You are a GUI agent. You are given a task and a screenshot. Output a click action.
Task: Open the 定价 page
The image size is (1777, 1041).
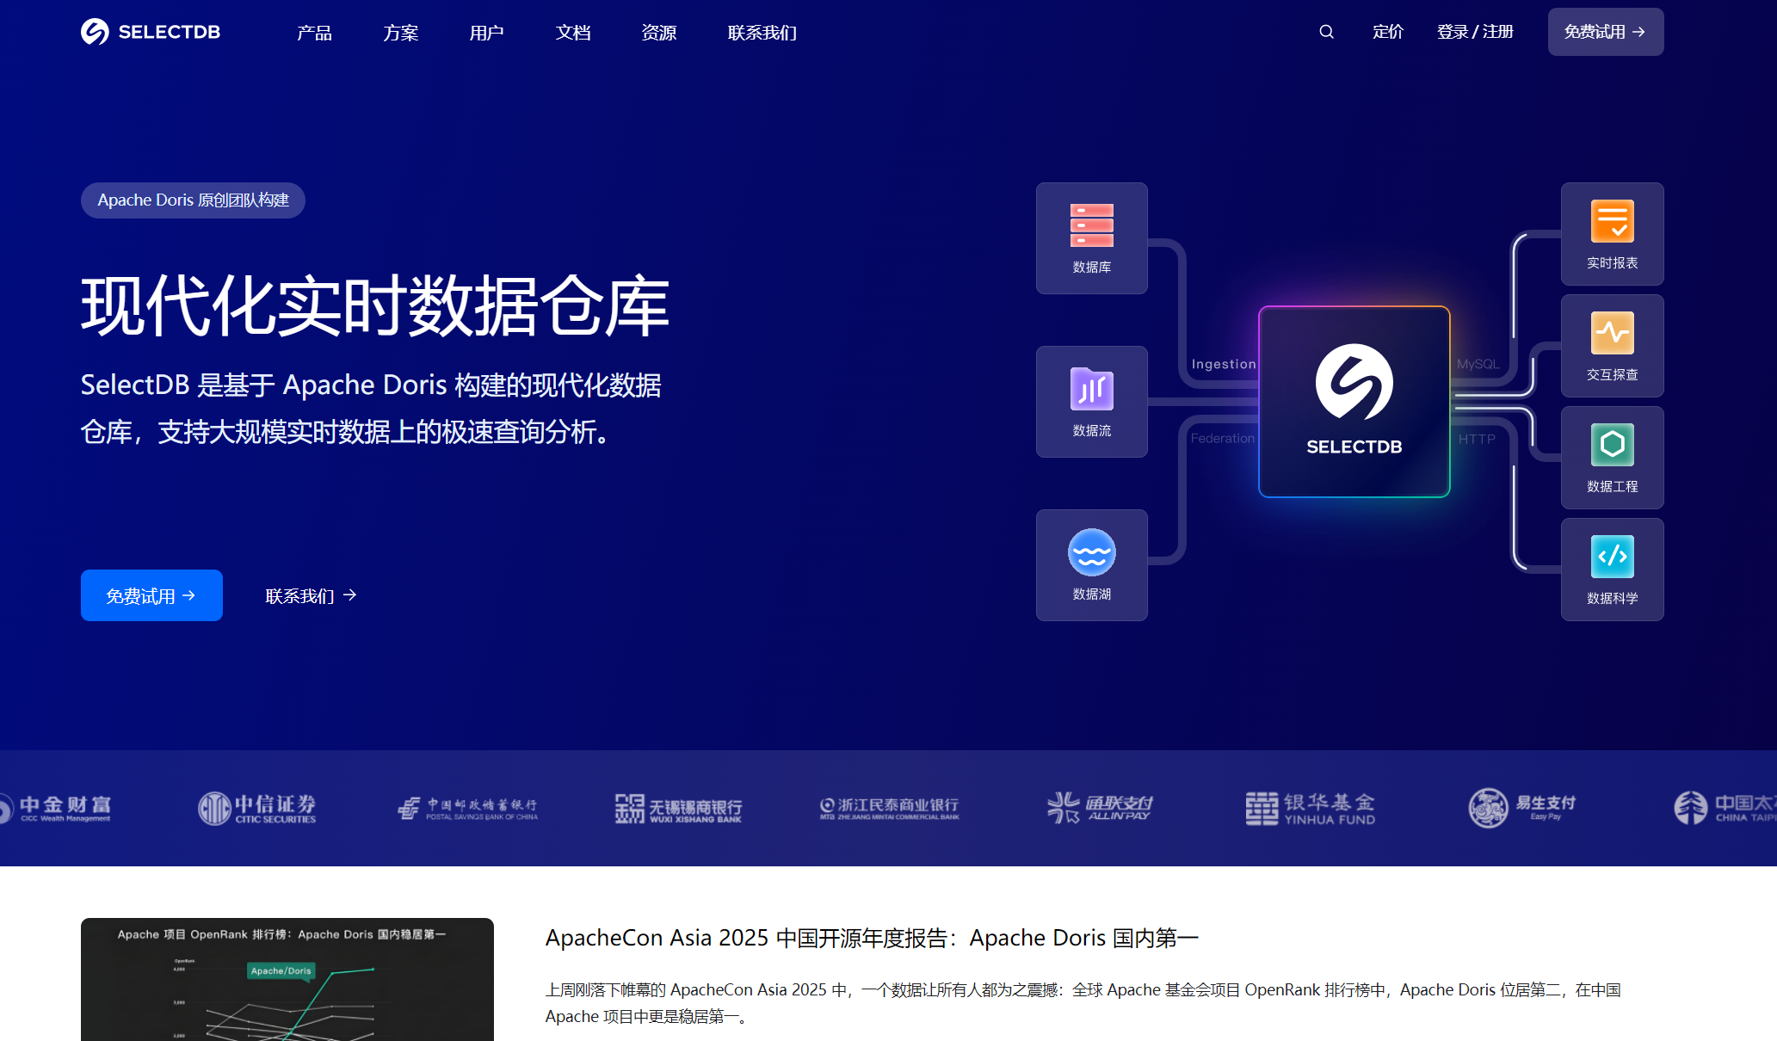[x=1387, y=31]
